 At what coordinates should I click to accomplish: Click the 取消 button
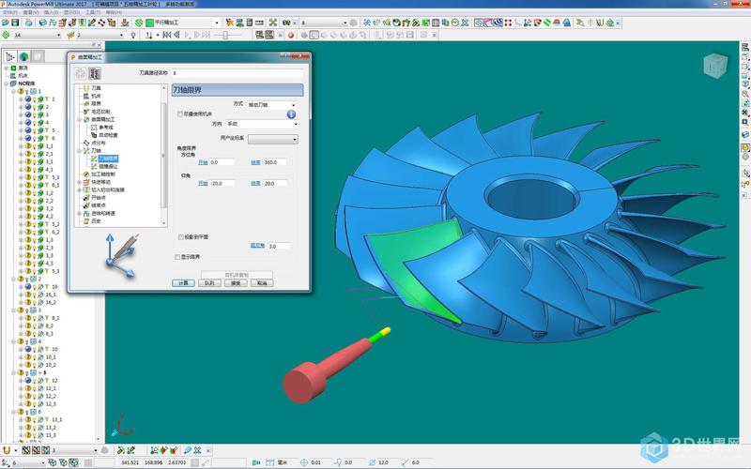[x=262, y=281]
